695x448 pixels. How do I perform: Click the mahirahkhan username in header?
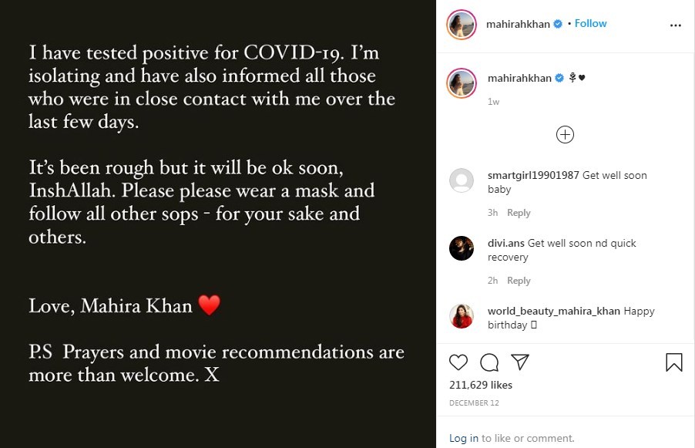point(518,24)
